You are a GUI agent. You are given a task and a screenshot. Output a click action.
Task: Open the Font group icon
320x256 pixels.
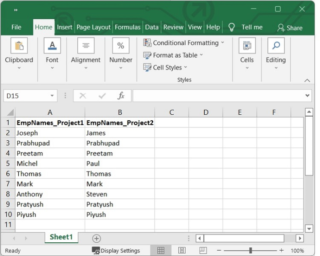[x=52, y=46]
